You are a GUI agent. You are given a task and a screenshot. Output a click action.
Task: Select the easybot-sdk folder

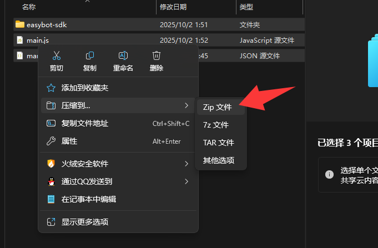point(47,24)
